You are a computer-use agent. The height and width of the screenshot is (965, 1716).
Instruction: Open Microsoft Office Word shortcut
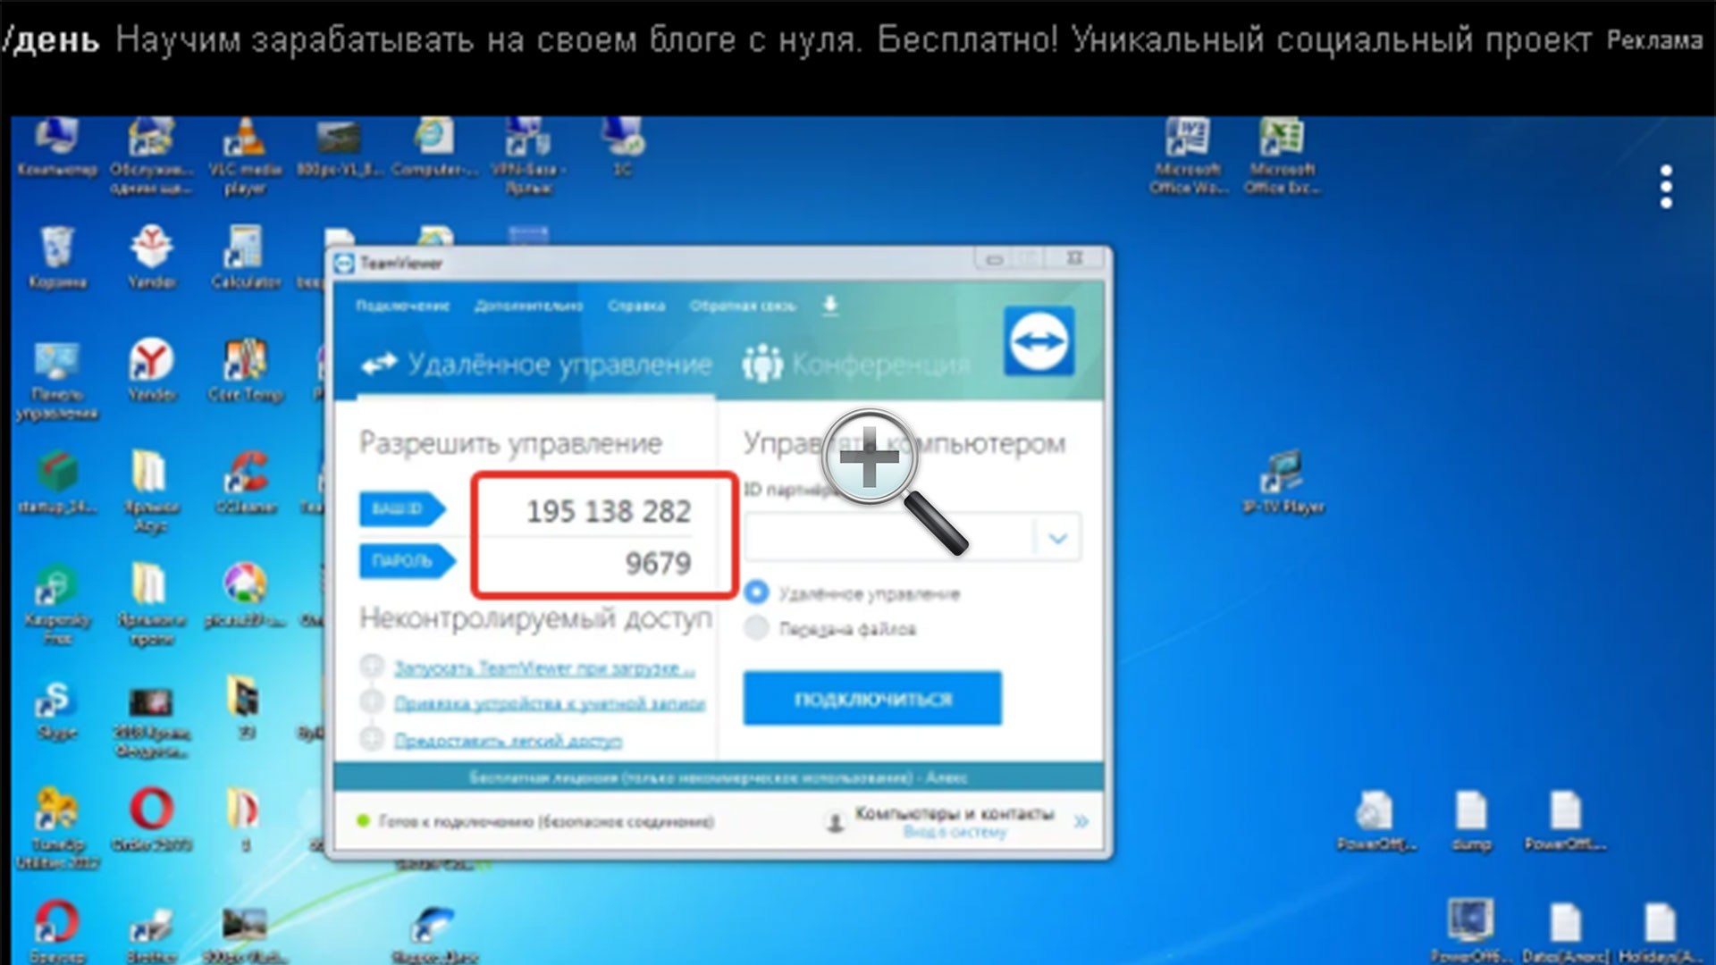[1188, 156]
